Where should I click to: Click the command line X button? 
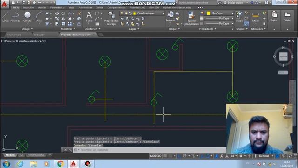[x=65, y=150]
